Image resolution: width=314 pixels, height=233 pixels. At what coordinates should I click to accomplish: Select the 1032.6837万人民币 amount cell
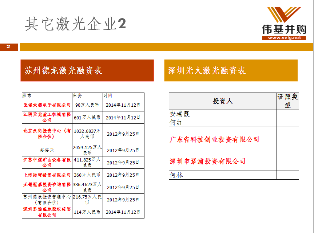pos(87,134)
